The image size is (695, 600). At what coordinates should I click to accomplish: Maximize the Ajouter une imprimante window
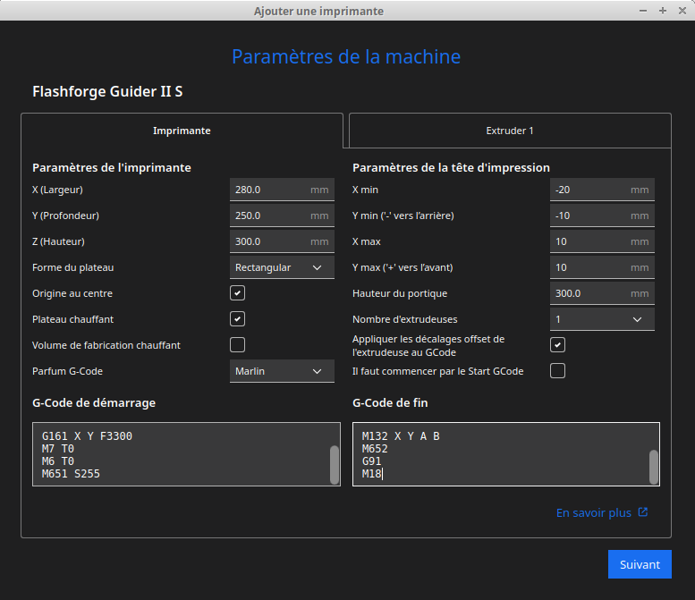pyautogui.click(x=663, y=11)
